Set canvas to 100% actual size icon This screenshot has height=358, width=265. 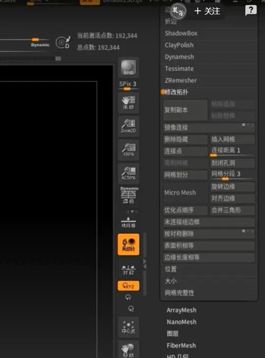tap(129, 150)
